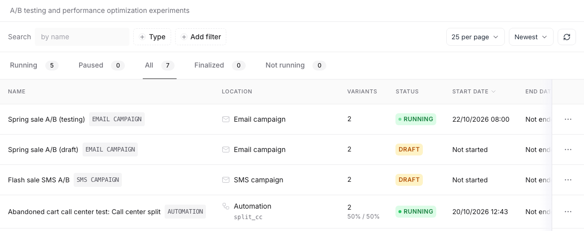Viewport: 584px width, 231px height.
Task: Open actions menu for Spring sale A/B (testing)
Action: click(x=568, y=119)
